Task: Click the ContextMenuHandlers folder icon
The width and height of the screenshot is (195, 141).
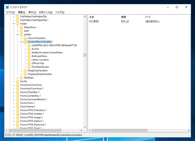Action: tap(25, 41)
